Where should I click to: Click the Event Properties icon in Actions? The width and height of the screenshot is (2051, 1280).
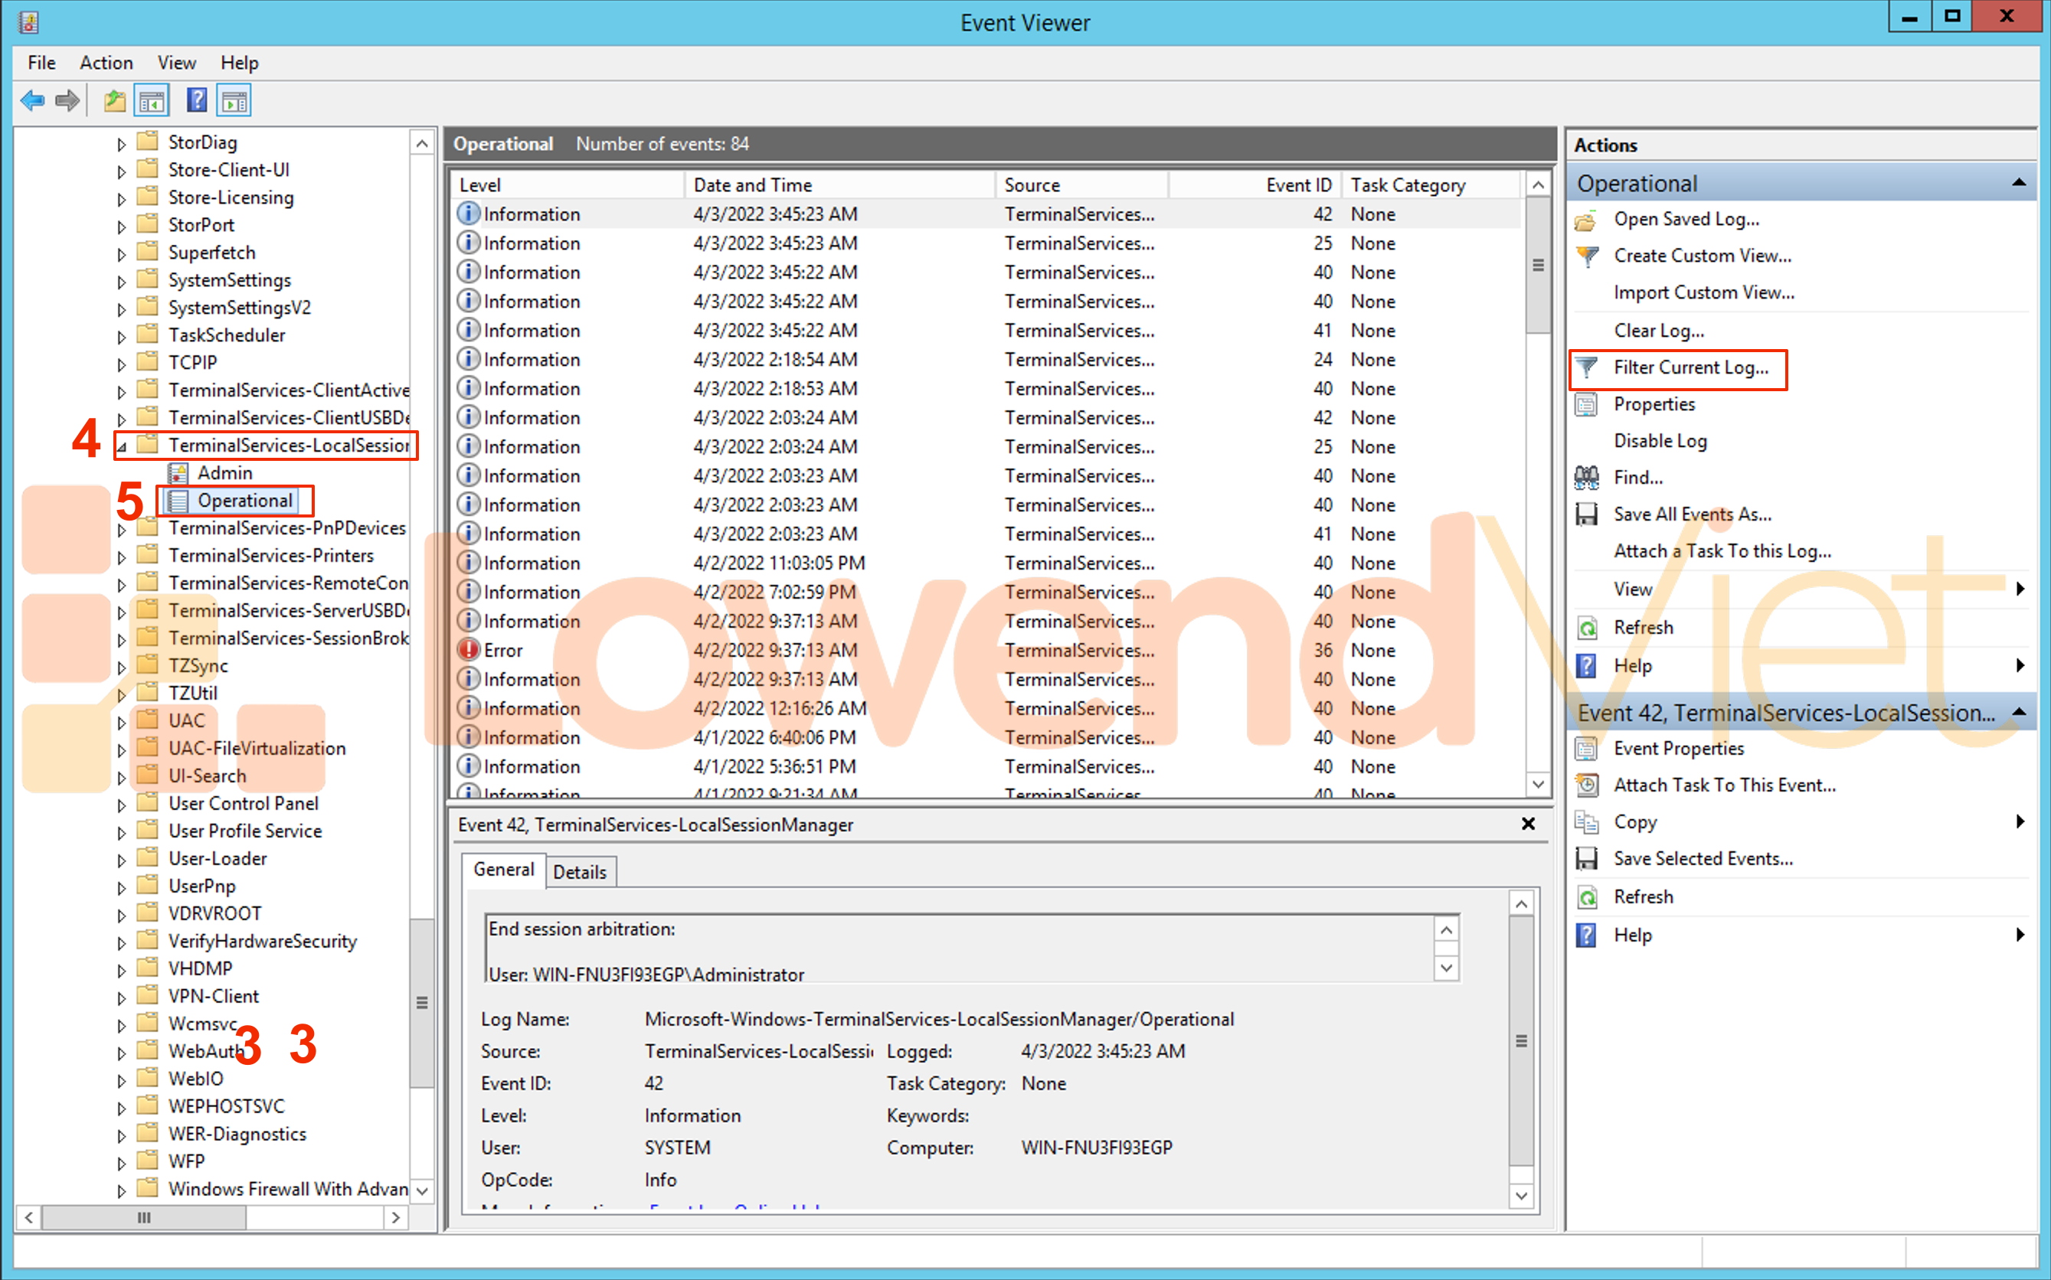click(1586, 749)
